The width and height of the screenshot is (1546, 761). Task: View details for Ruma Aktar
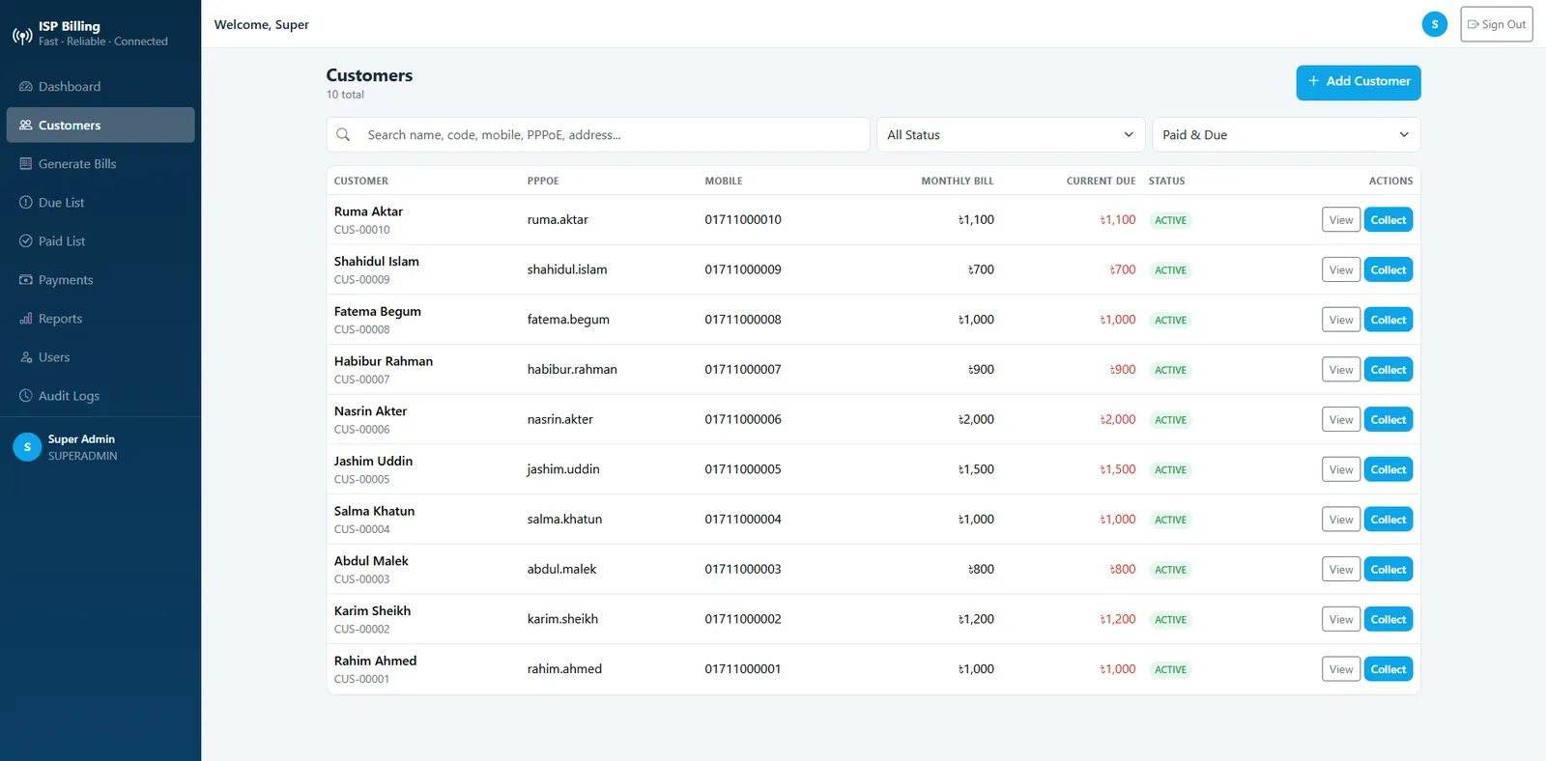[x=1341, y=220]
